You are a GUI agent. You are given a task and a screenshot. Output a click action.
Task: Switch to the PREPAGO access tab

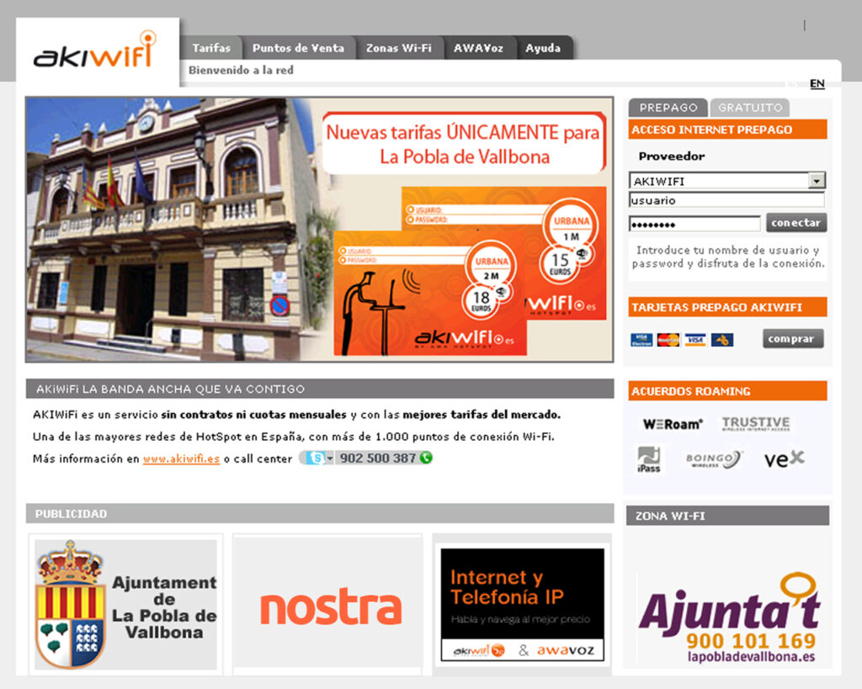point(668,108)
